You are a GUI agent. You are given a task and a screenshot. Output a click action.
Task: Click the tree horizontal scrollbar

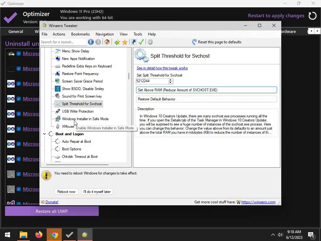(77, 164)
